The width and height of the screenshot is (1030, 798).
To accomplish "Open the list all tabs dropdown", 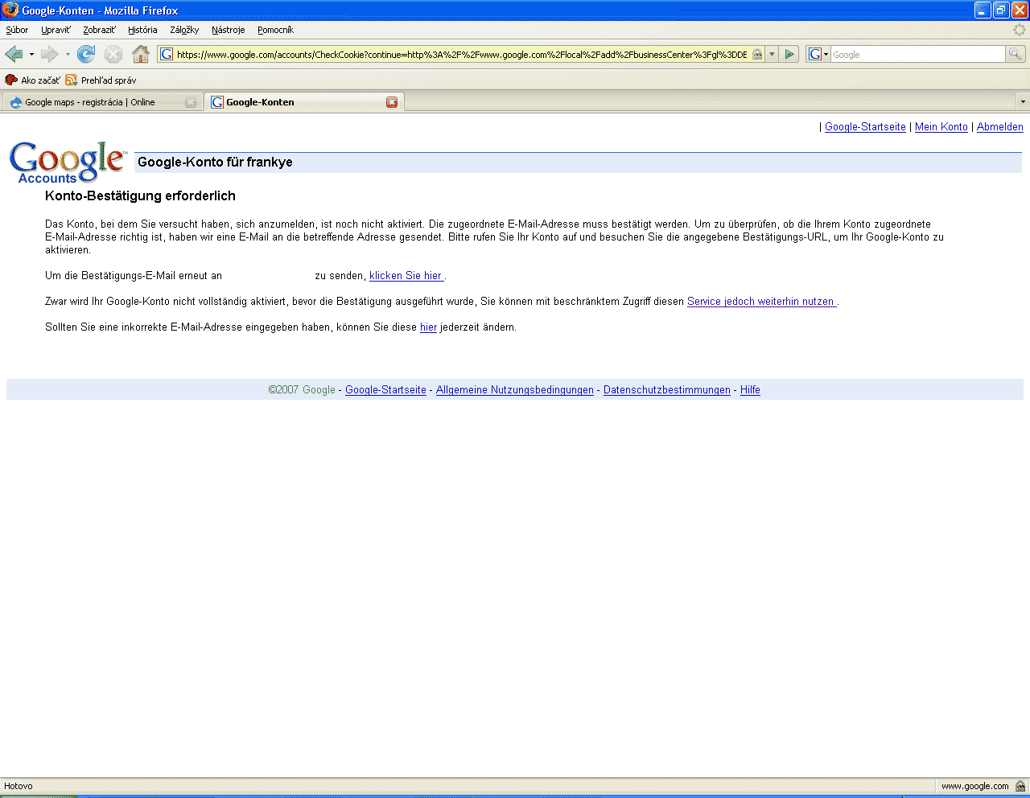I will 1023,101.
